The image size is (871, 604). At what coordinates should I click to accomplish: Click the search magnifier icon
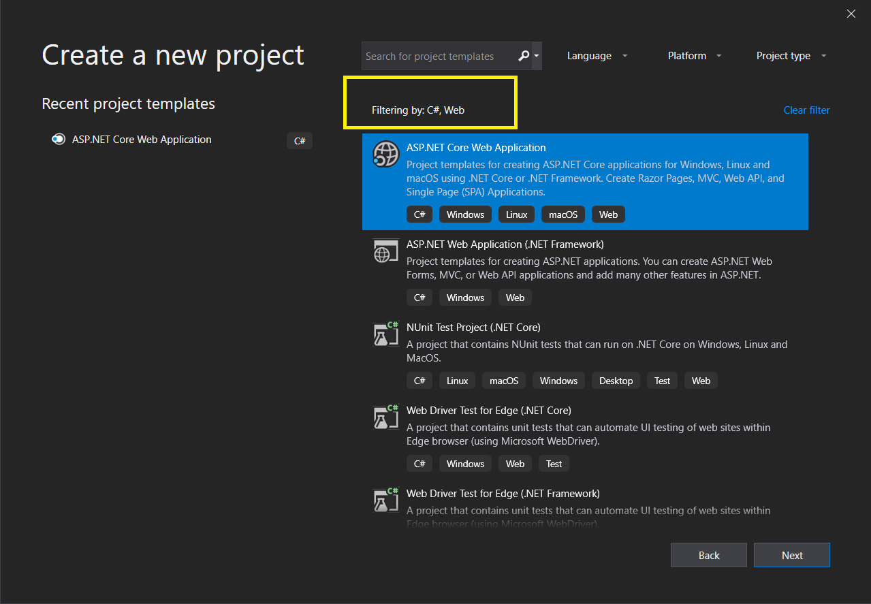[523, 56]
